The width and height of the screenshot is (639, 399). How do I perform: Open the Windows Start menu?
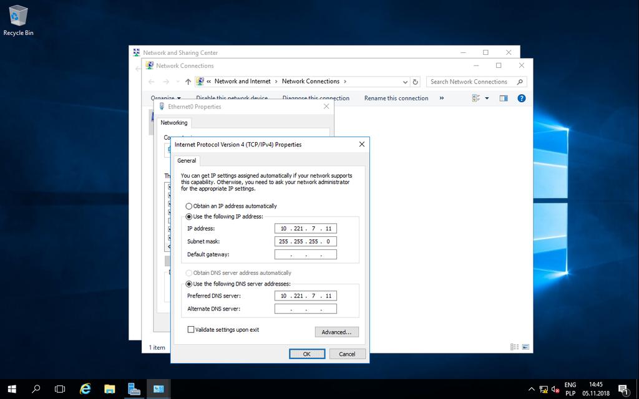(12, 389)
